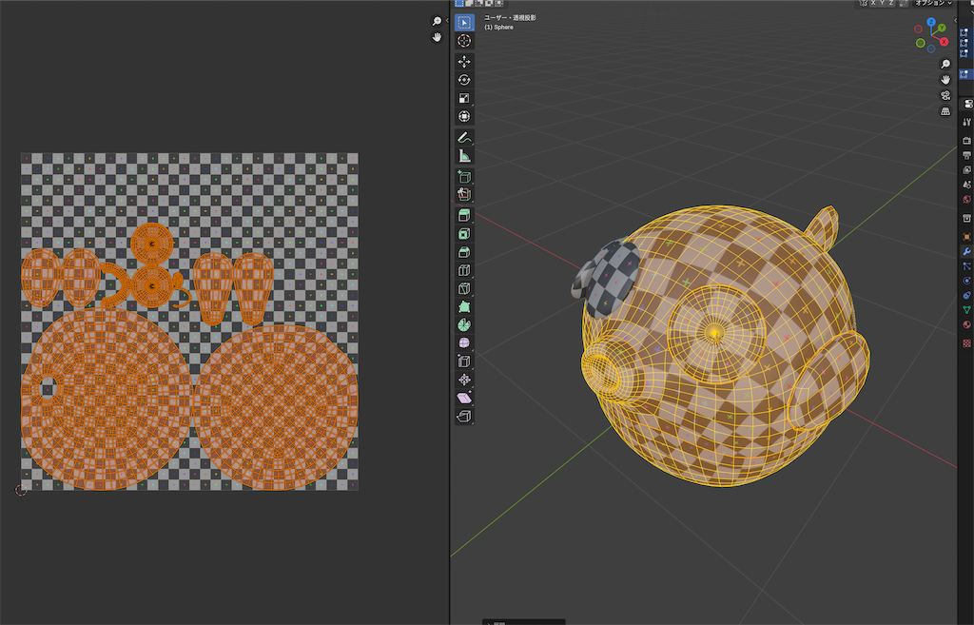
Task: Click the 3D viewport pan hand icon
Action: (x=945, y=80)
